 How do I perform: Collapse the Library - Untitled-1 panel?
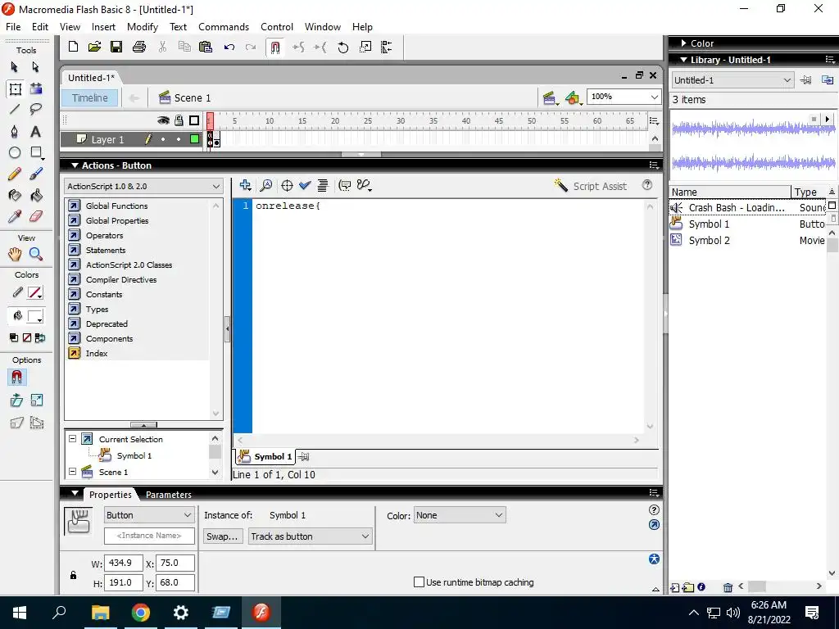pos(684,60)
